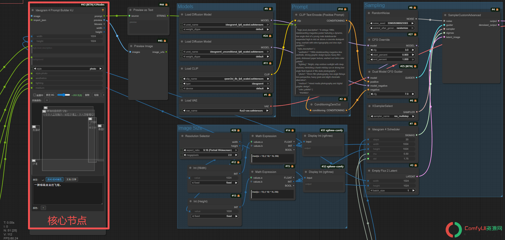Toggle the 直播中 checkbox
The height and width of the screenshot is (240, 505).
(34, 95)
